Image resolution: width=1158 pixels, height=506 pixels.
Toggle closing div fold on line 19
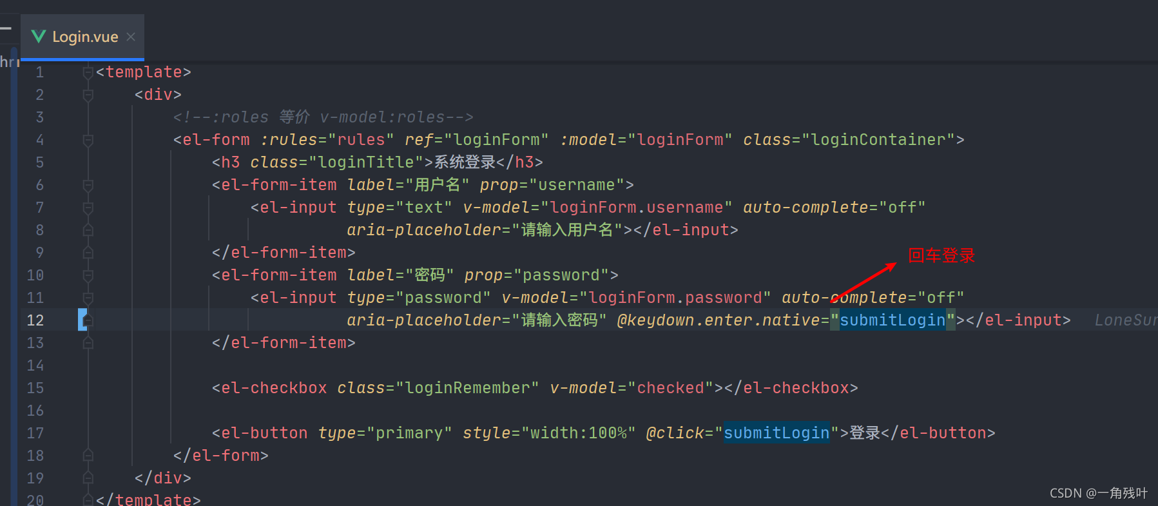88,478
